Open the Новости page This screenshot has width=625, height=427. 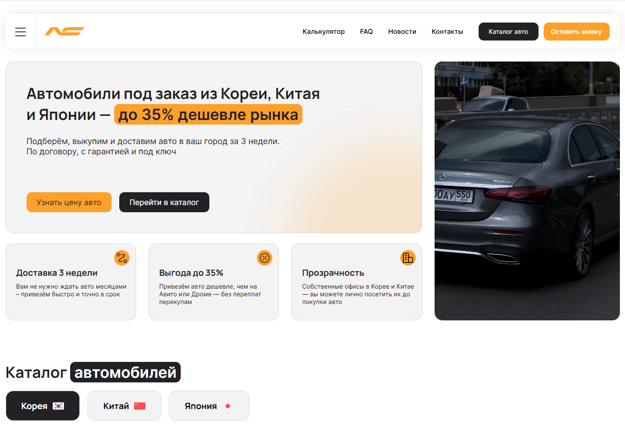(x=402, y=31)
